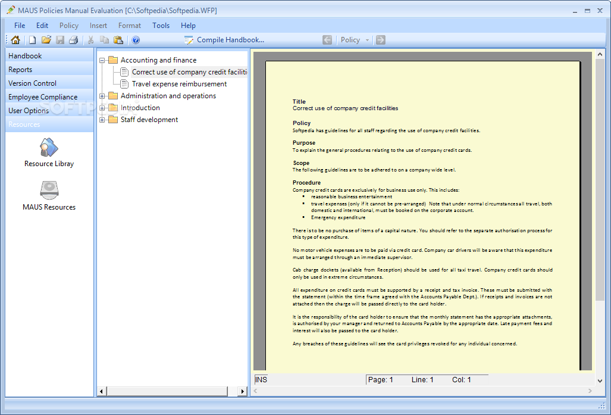Print using the printer icon

click(74, 40)
